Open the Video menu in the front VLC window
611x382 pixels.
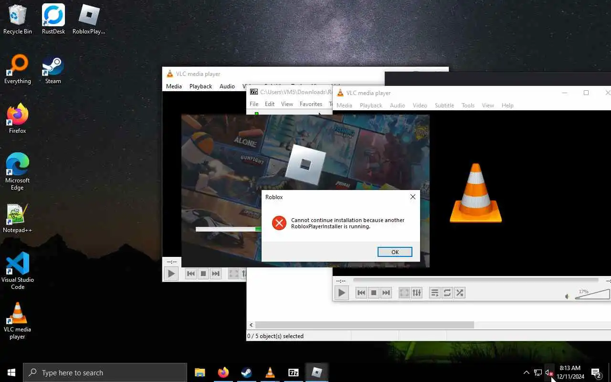[x=420, y=106]
